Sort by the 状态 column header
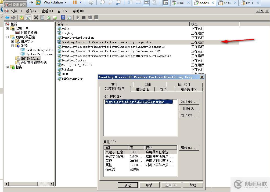 pyautogui.click(x=214, y=24)
